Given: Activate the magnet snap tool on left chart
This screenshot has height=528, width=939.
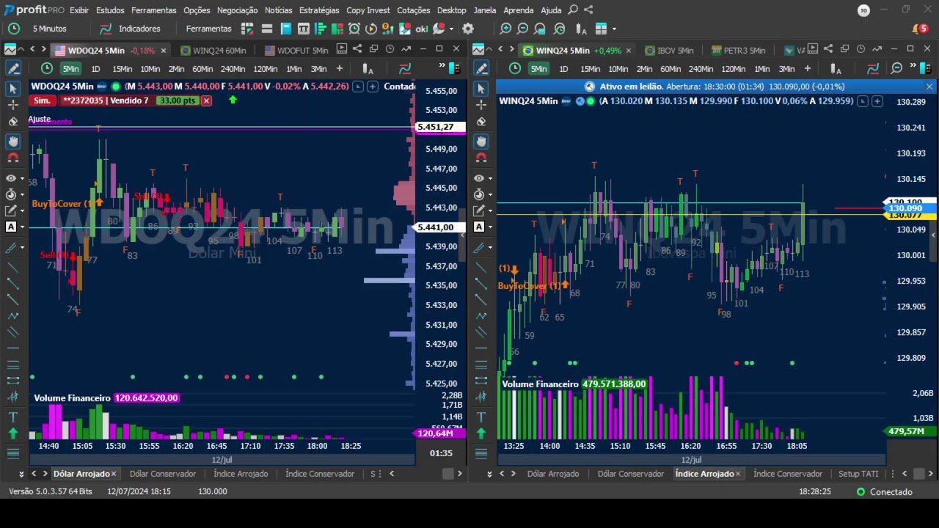Looking at the screenshot, I should pyautogui.click(x=12, y=158).
